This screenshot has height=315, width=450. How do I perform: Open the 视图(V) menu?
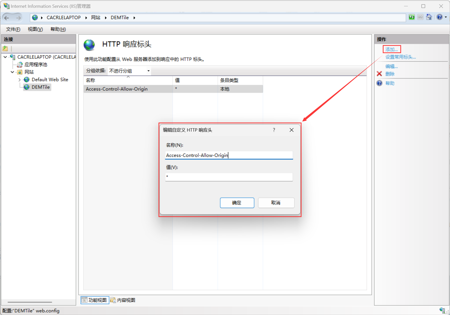(35, 29)
